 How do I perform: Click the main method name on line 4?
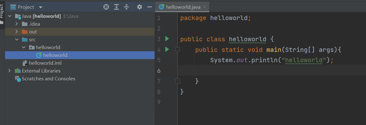click(x=274, y=50)
